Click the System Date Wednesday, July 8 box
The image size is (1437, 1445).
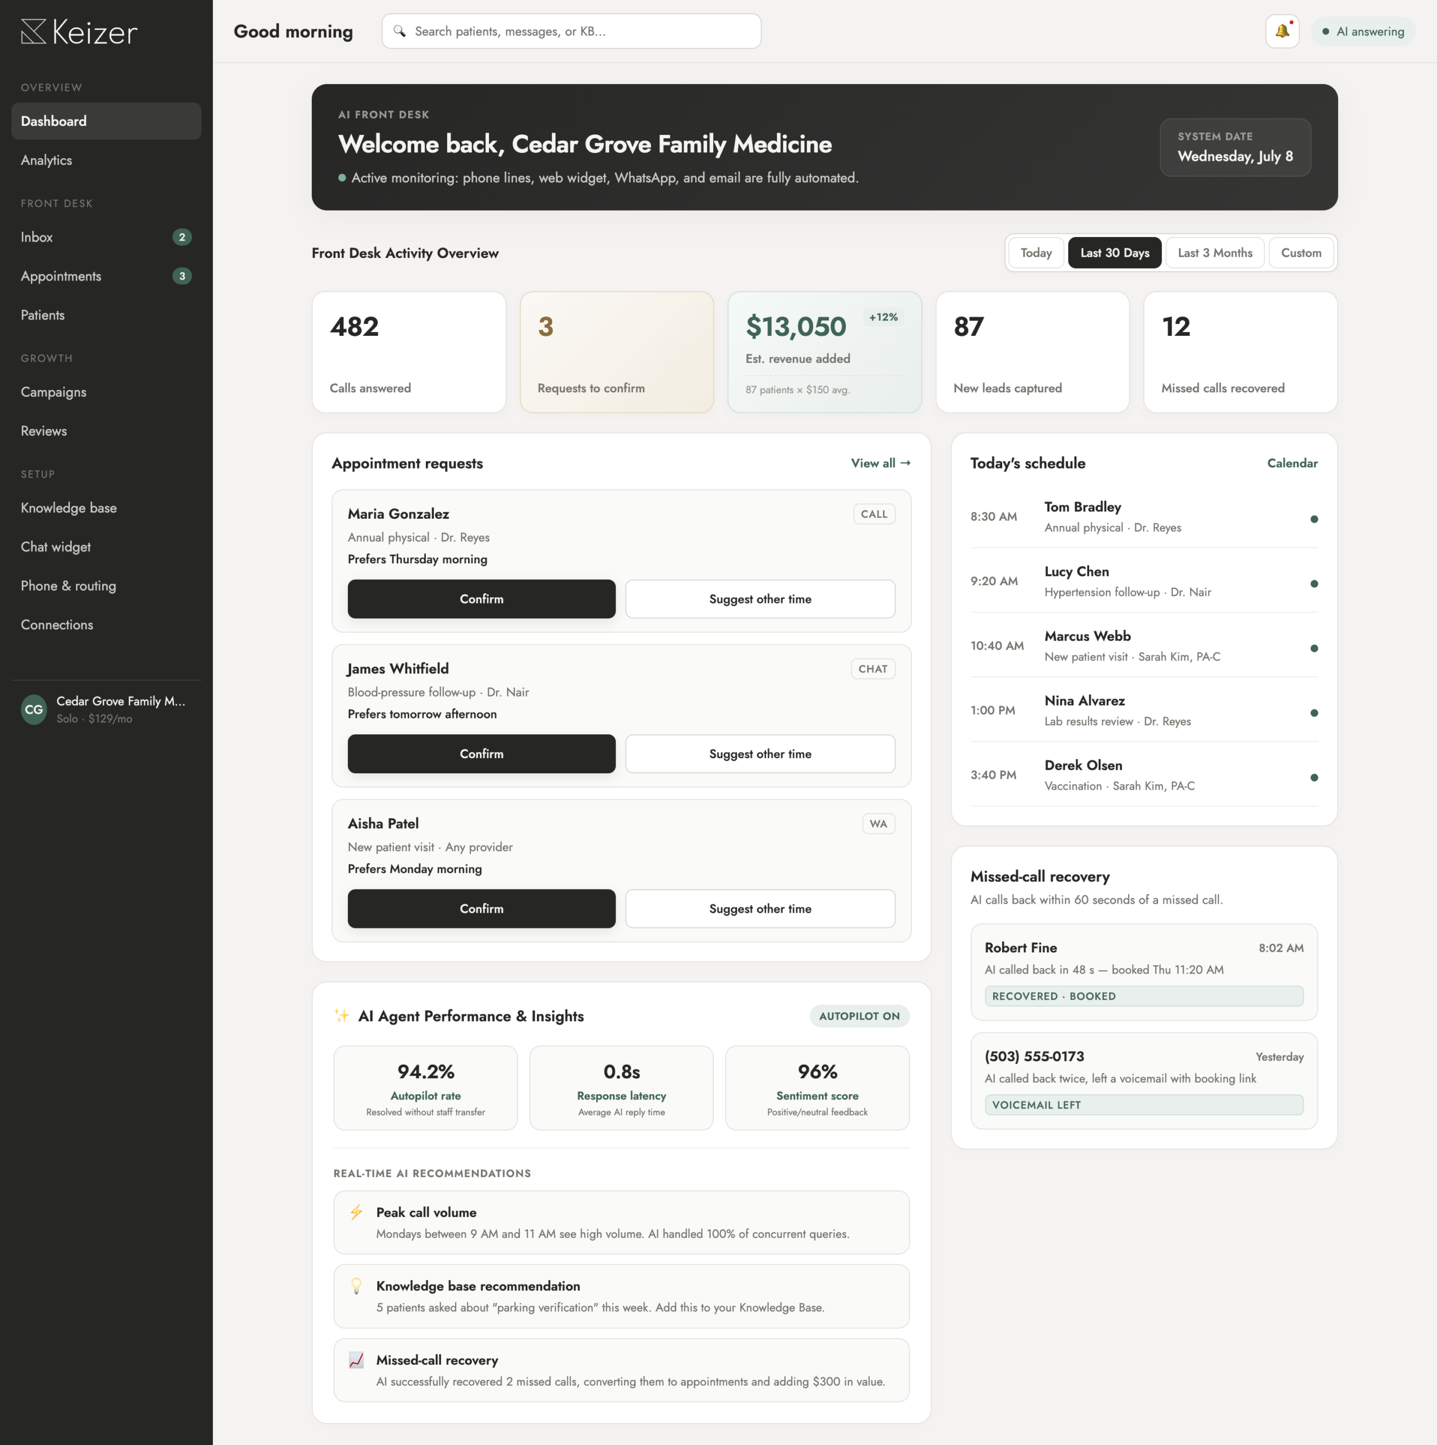click(x=1235, y=147)
